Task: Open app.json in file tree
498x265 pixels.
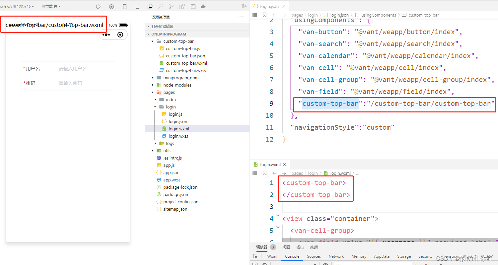Action: click(171, 172)
